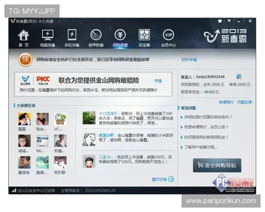Click the 模式切换 arrow icon
The image size is (265, 212).
pyautogui.click(x=171, y=179)
